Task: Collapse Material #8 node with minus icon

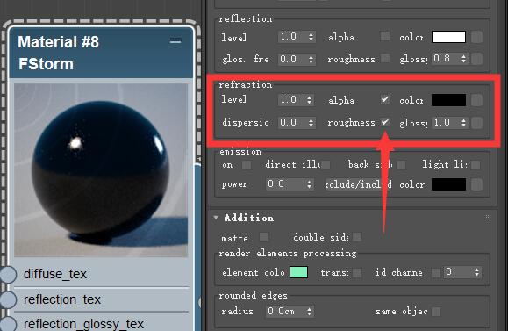Action: (175, 41)
